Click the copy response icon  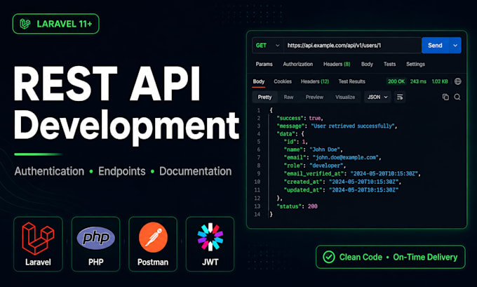(x=445, y=97)
